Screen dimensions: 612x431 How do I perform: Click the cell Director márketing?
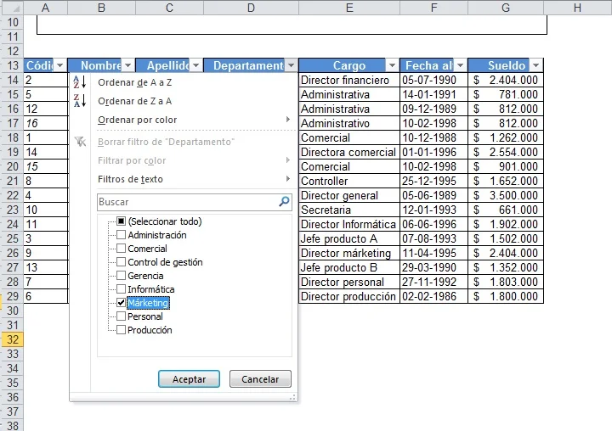349,253
